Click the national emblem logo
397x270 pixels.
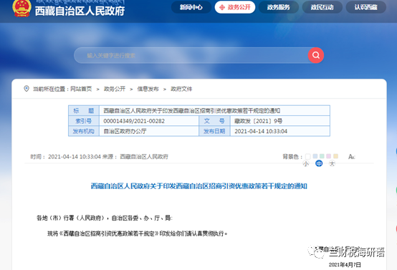[21, 8]
